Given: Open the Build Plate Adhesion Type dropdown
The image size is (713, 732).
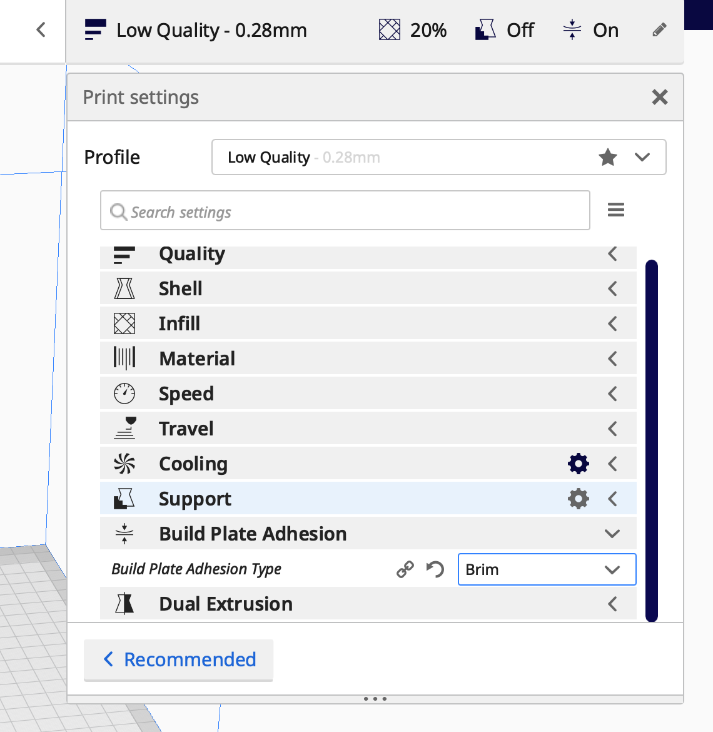Looking at the screenshot, I should click(547, 569).
